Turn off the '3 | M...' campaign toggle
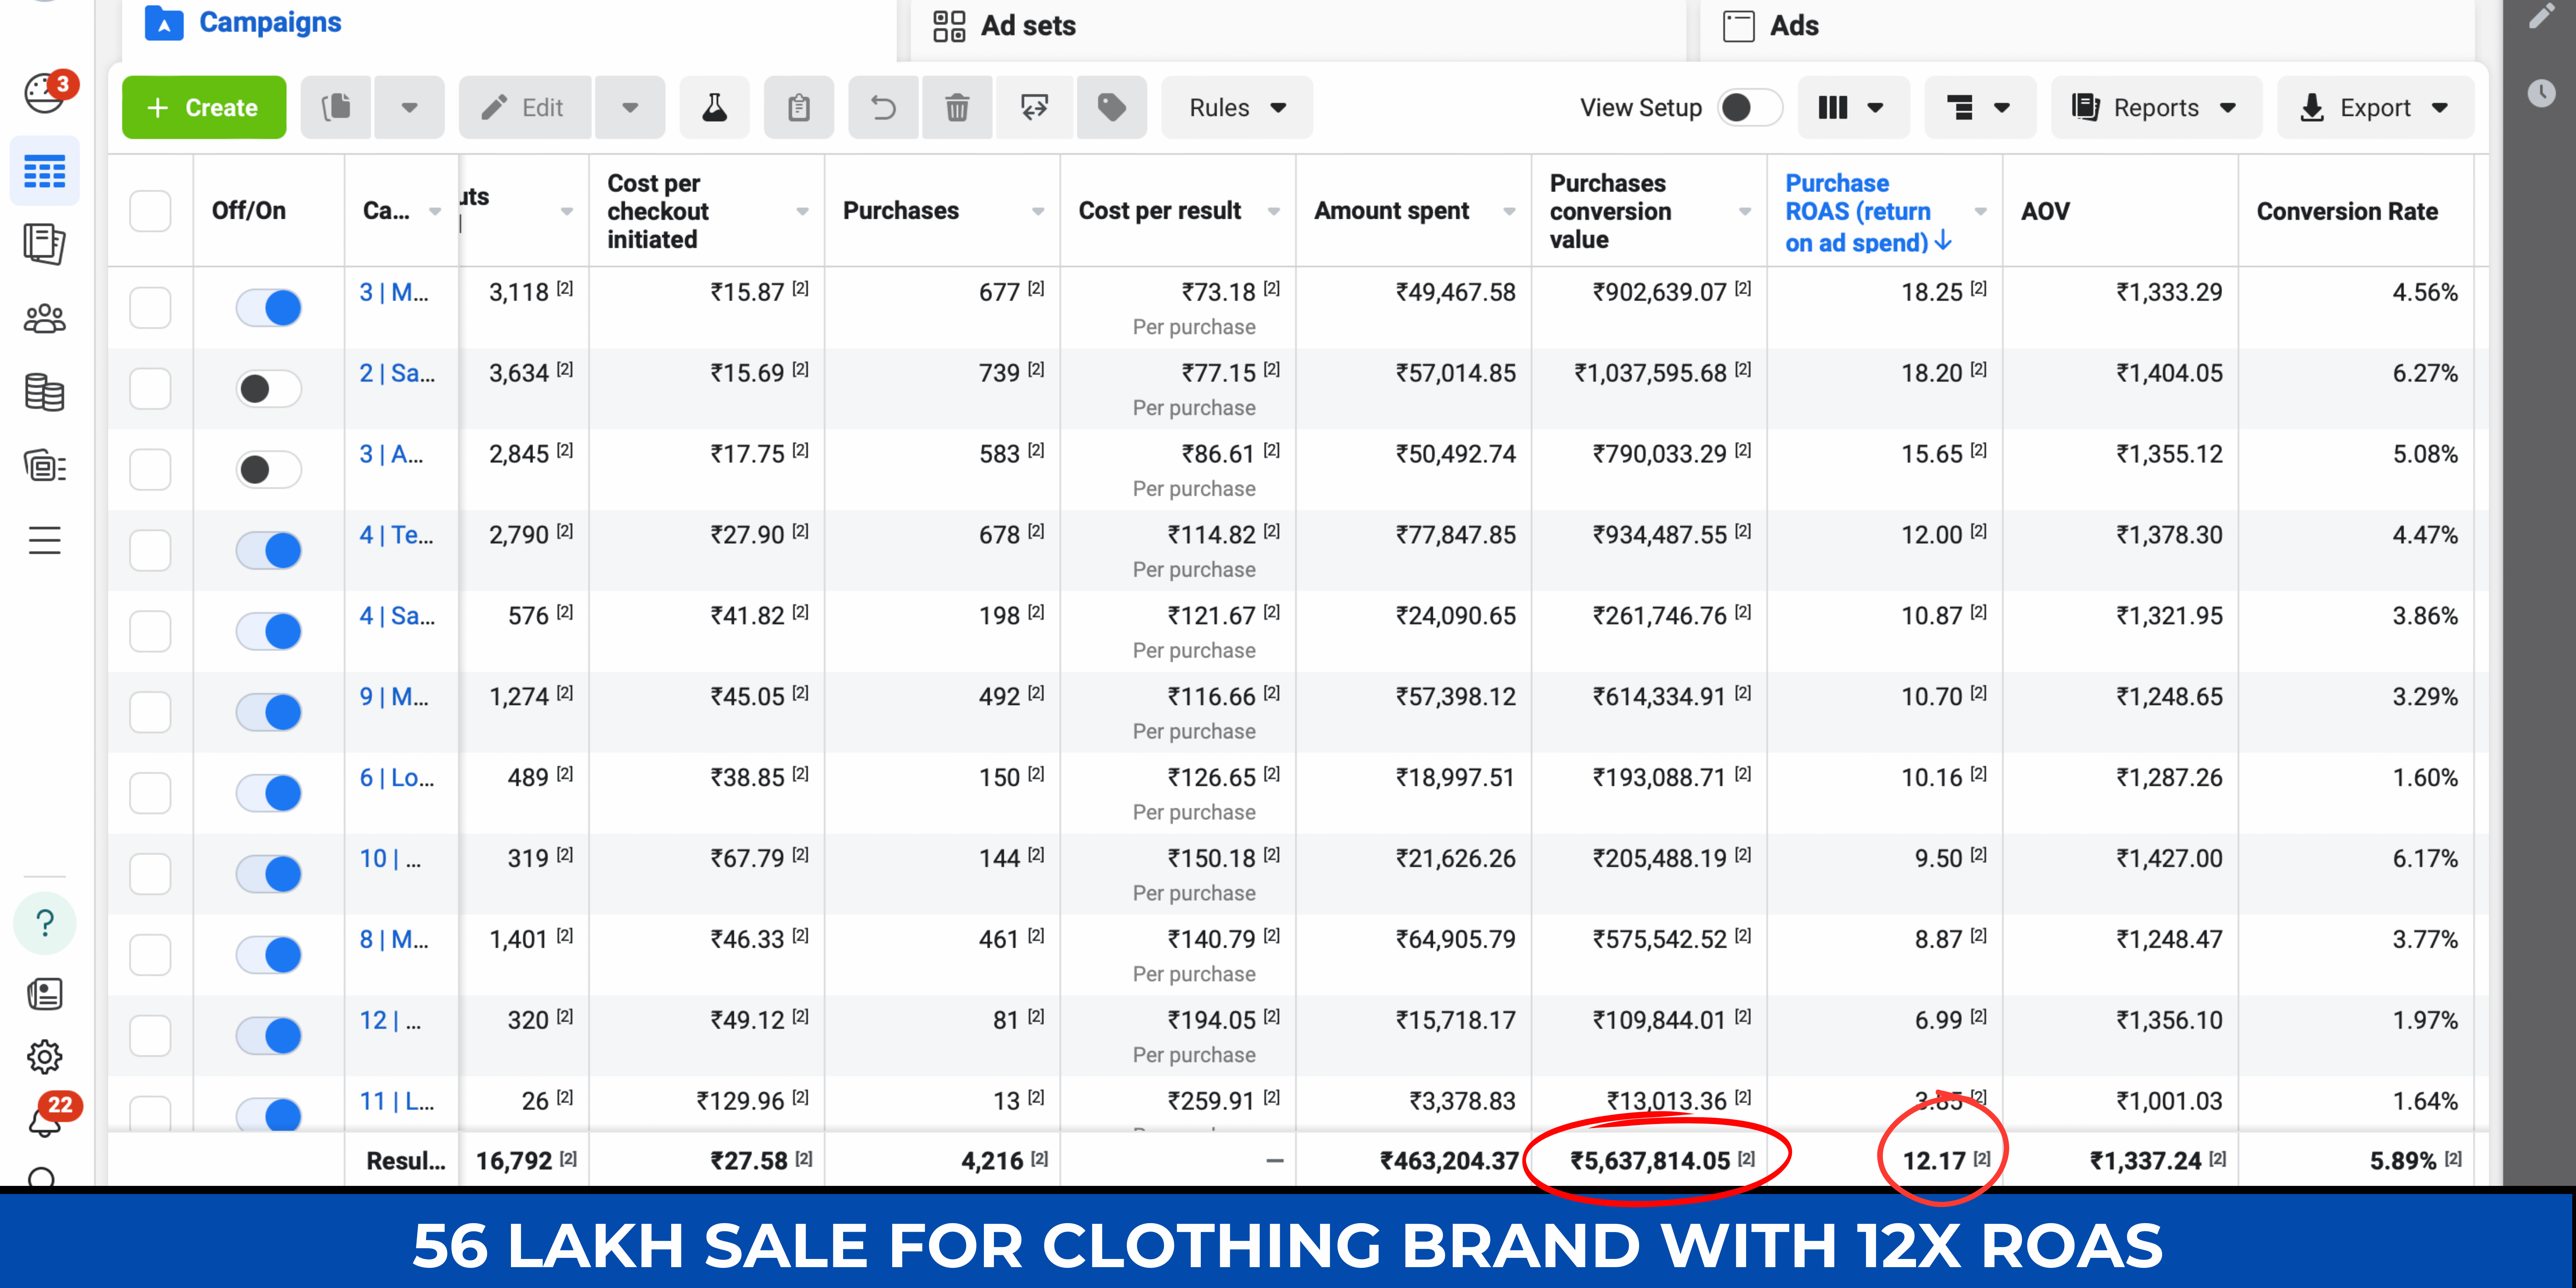This screenshot has width=2576, height=1288. point(269,307)
